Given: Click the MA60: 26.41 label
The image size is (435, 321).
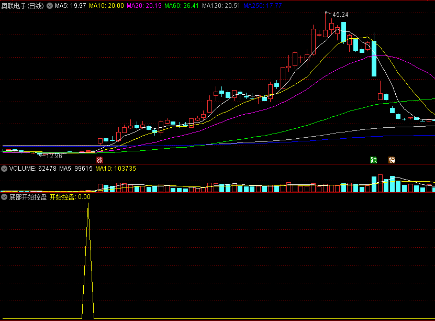Looking at the screenshot, I should click(182, 6).
